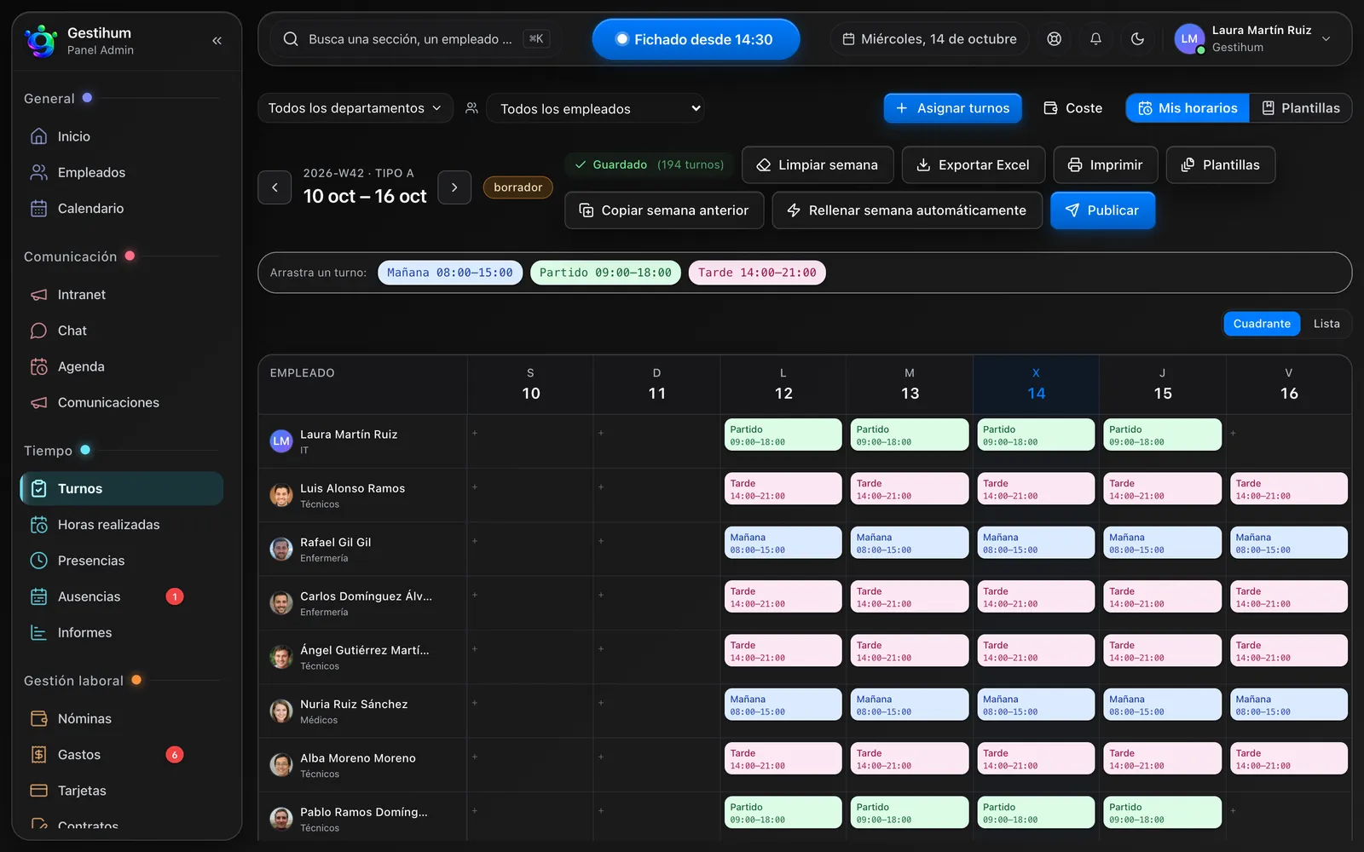Select the blue Mañana 08:00–15:00 shift chip

[450, 273]
